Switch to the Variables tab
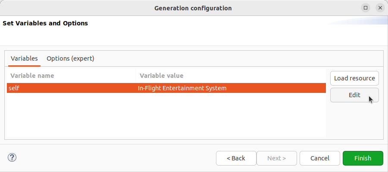Image resolution: width=388 pixels, height=172 pixels. tap(24, 58)
